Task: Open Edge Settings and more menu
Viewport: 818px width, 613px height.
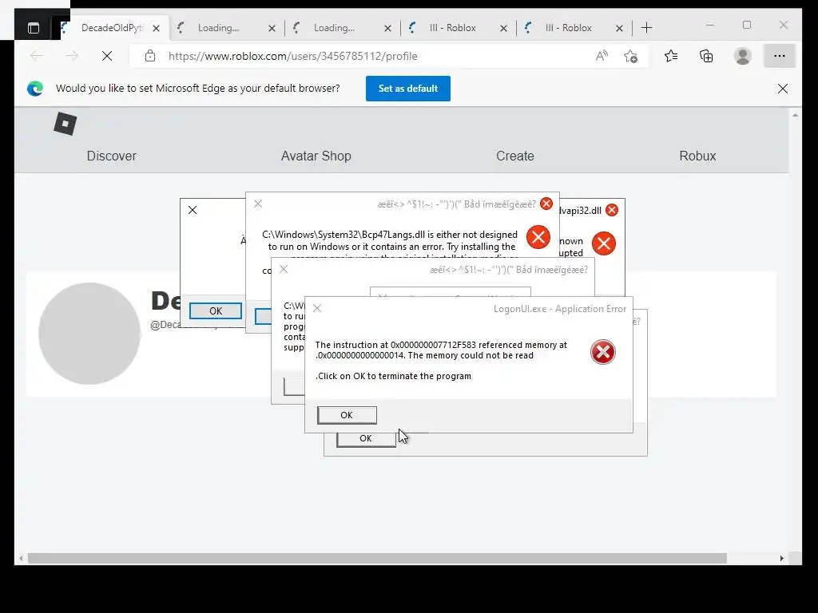Action: (x=780, y=56)
